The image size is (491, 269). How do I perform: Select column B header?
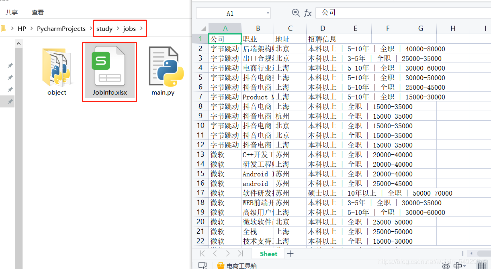pos(258,28)
